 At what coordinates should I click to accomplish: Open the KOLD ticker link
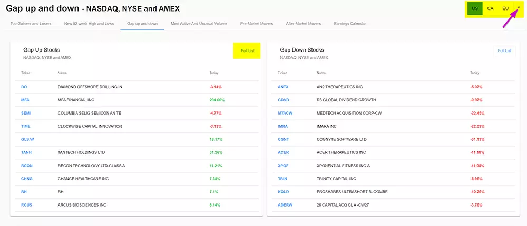283,192
